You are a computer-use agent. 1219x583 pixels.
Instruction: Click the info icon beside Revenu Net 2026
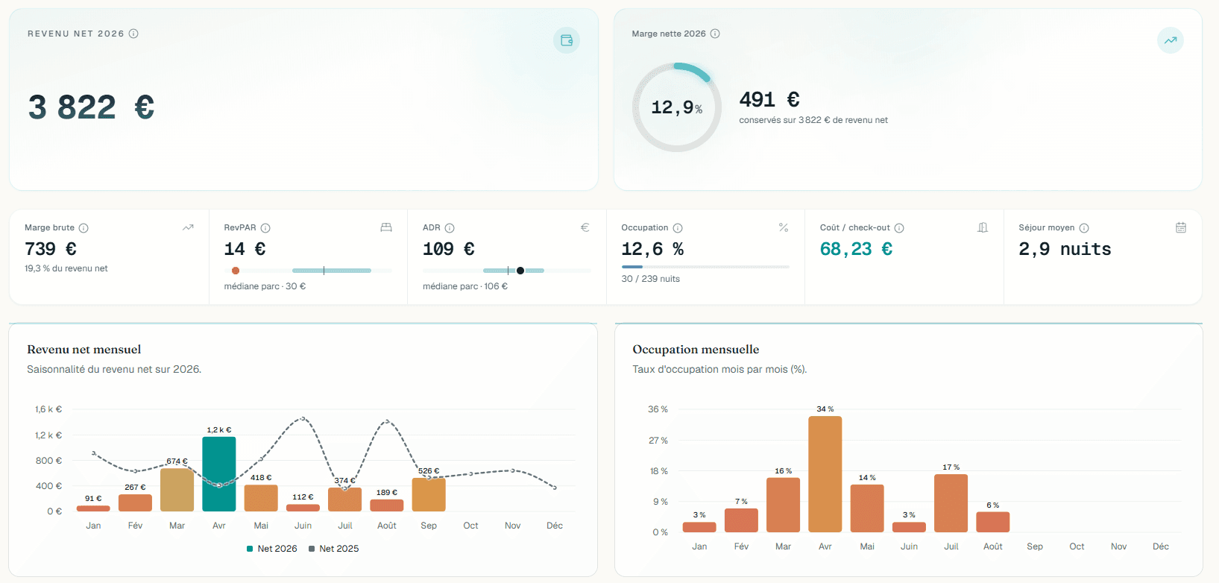point(133,34)
